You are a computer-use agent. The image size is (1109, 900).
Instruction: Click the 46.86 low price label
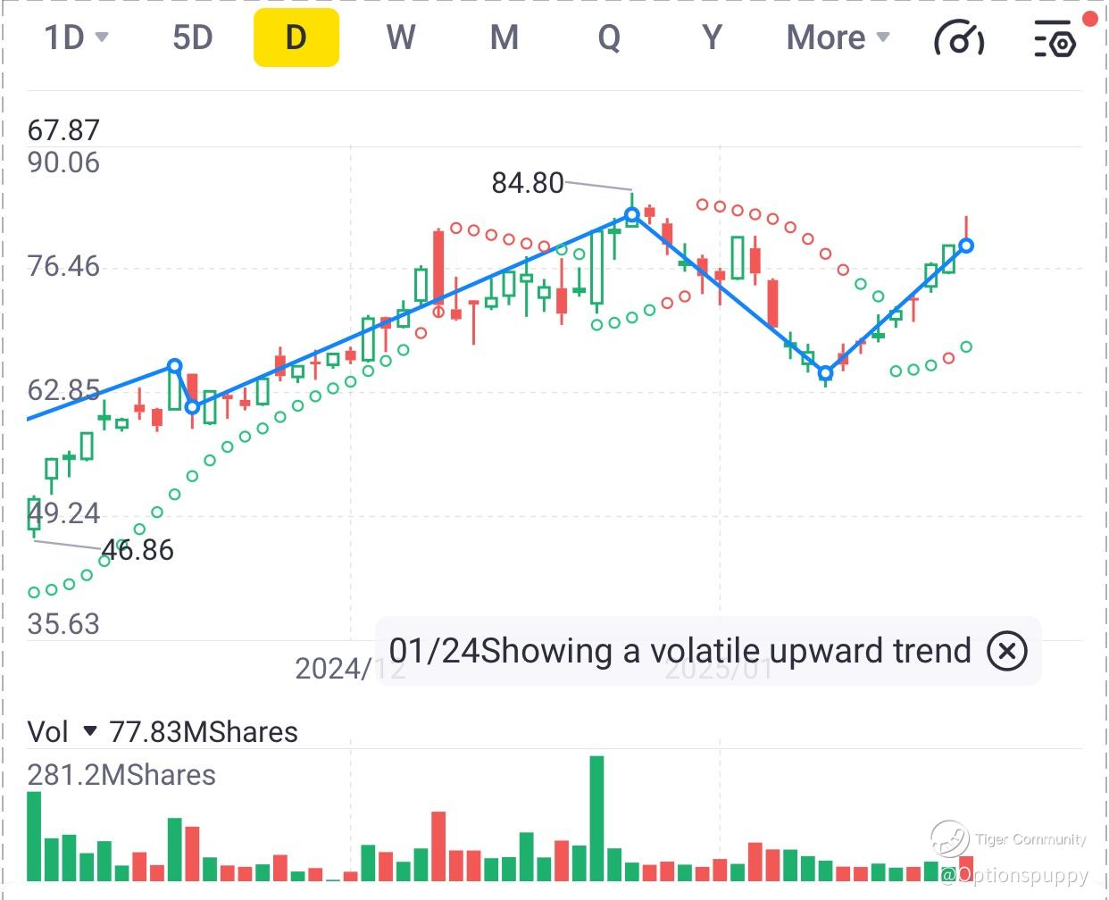pos(138,550)
